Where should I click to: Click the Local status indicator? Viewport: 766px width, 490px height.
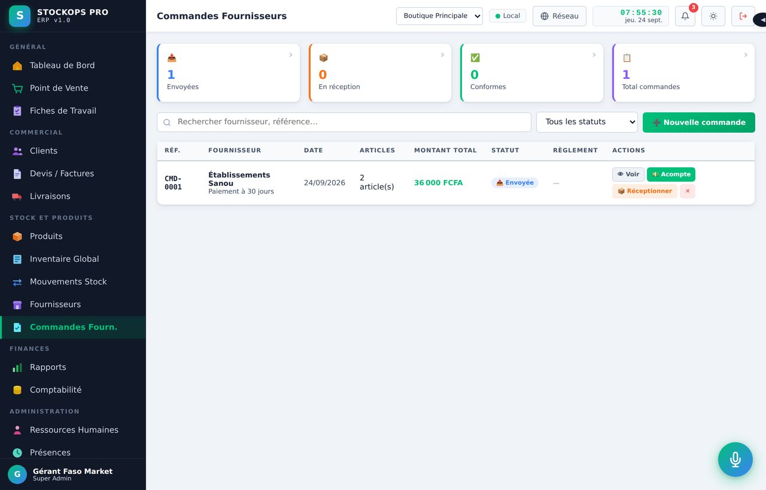pos(507,16)
